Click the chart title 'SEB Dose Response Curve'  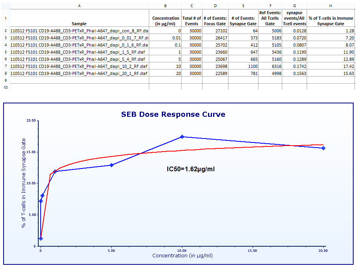click(x=173, y=114)
